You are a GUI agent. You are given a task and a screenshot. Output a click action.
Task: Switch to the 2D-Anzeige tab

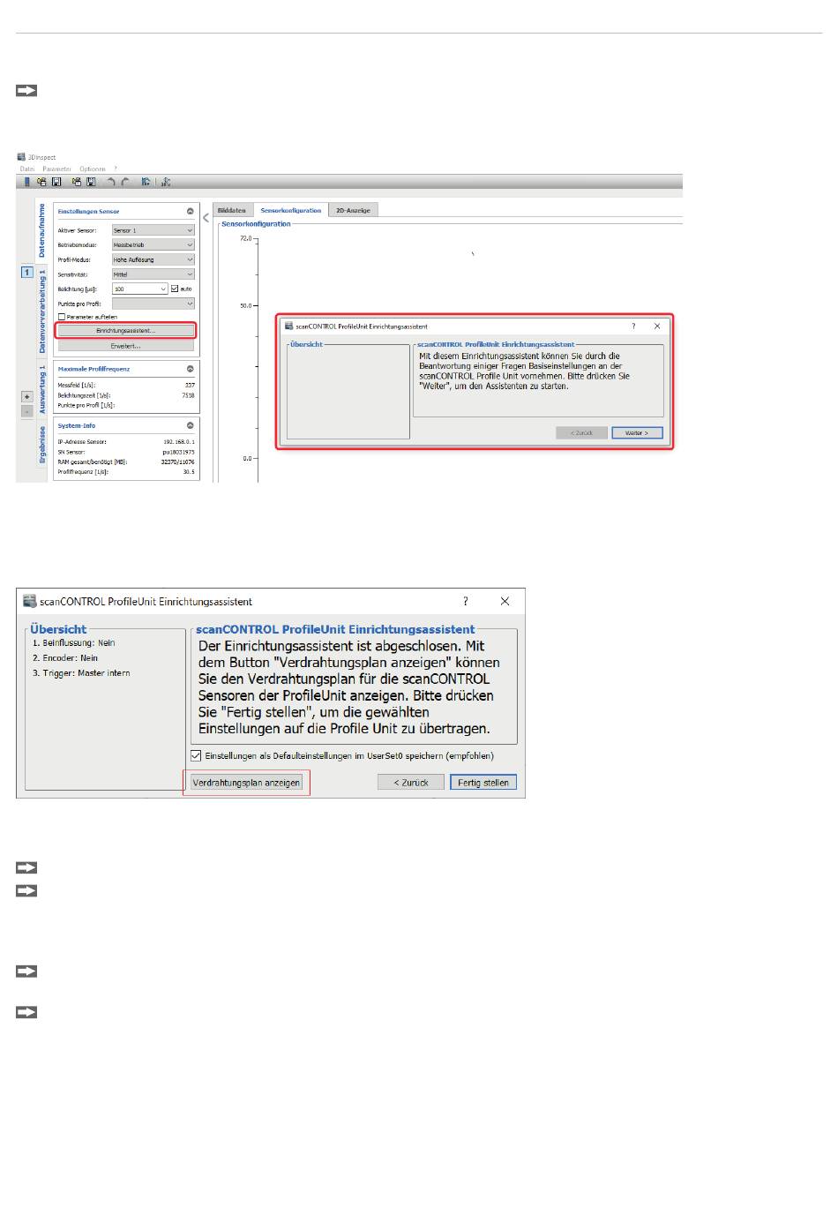[x=353, y=211]
